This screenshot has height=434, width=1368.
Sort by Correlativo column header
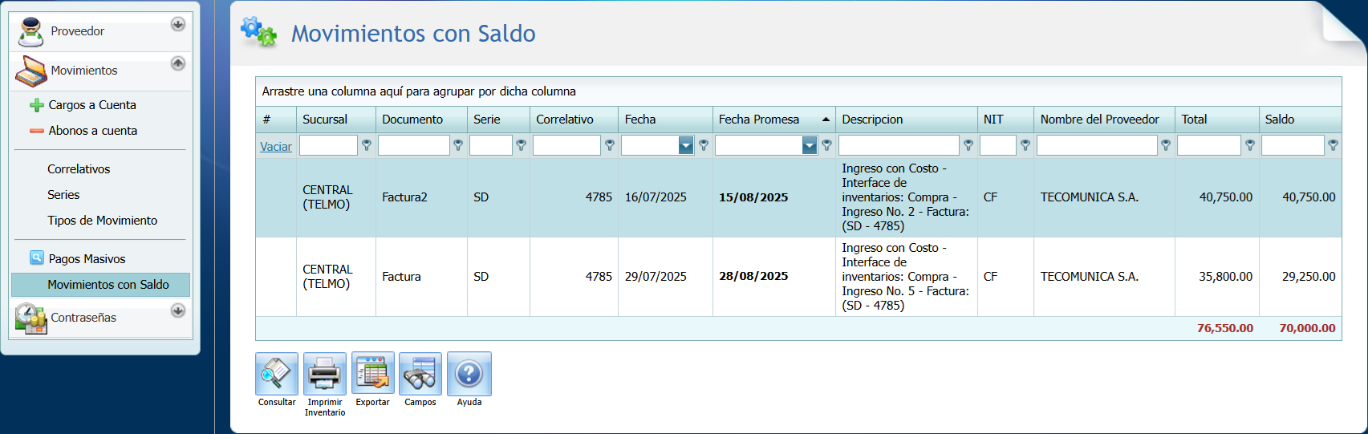coord(574,120)
